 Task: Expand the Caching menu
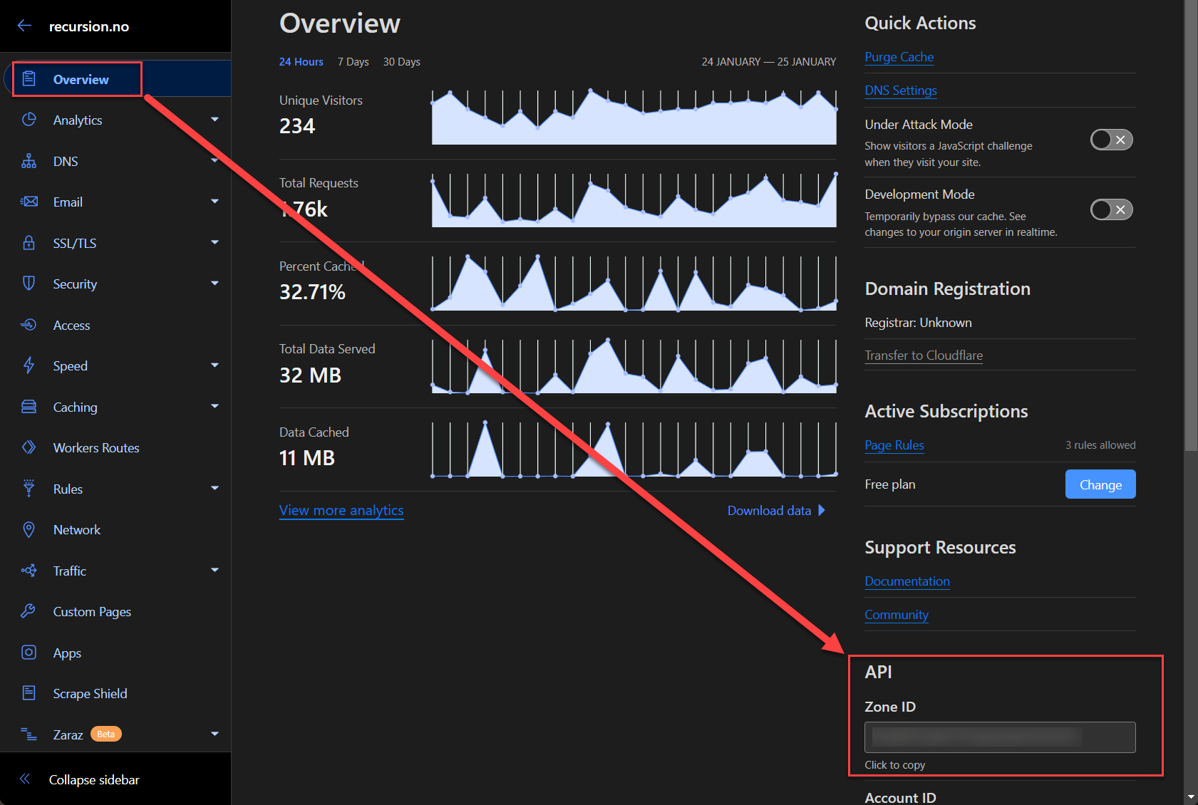[x=215, y=406]
